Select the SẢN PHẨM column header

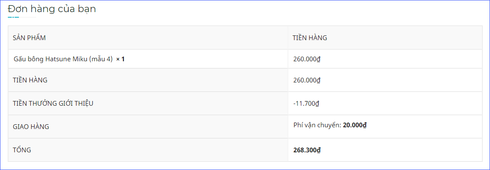click(29, 38)
